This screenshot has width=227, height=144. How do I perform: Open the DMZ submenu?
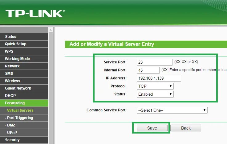[x=24, y=125]
